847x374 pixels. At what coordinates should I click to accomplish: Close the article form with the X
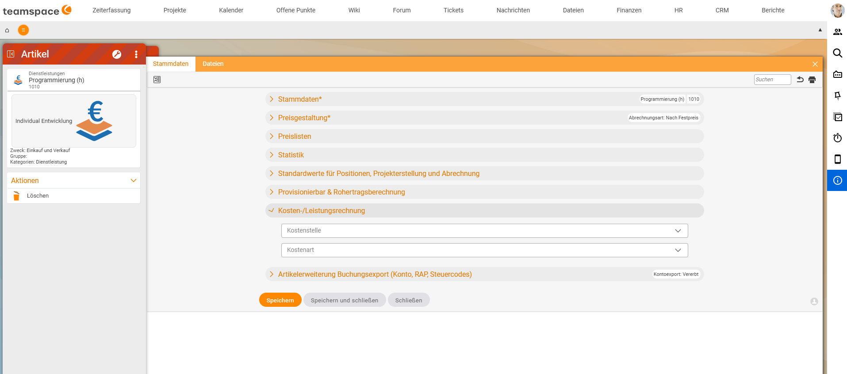815,64
